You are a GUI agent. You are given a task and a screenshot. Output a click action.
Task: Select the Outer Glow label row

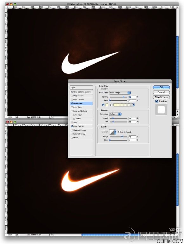pos(81,103)
